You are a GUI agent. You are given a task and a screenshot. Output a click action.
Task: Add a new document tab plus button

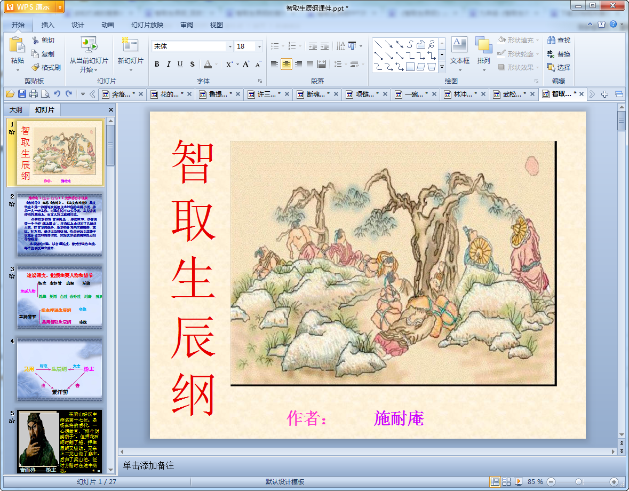pos(604,94)
